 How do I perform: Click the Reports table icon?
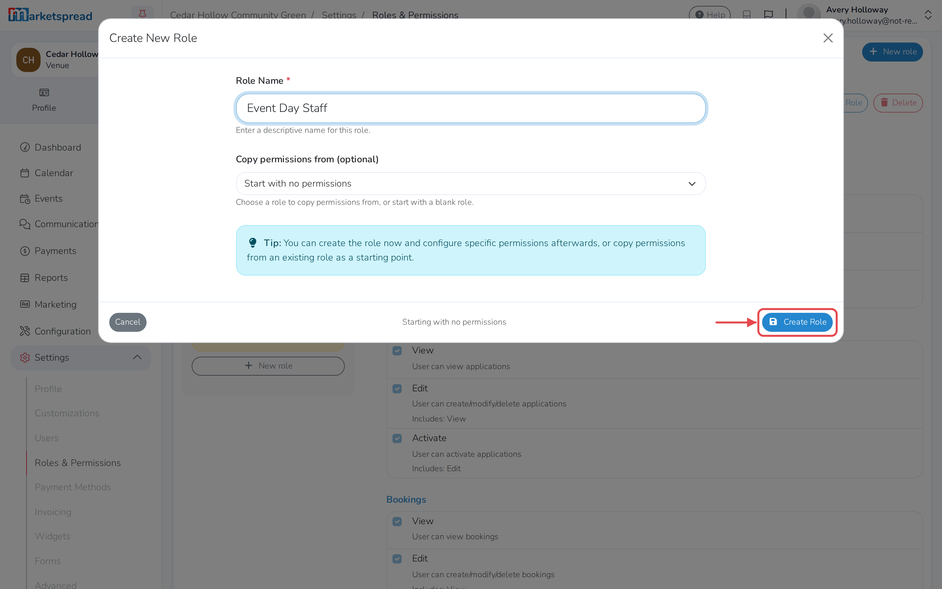click(25, 278)
